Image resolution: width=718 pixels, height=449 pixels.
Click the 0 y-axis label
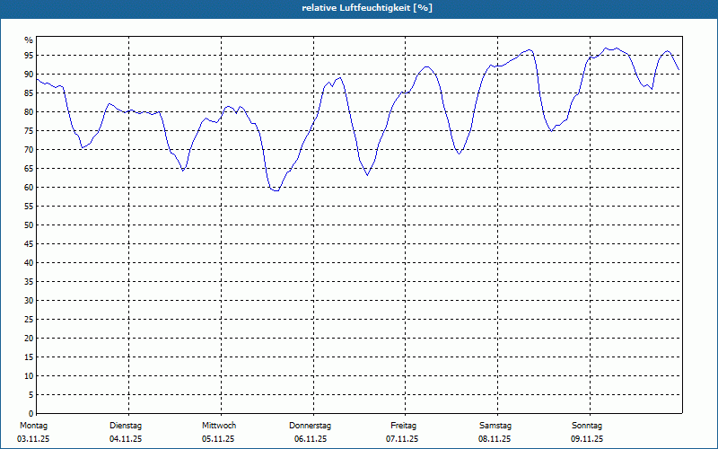(31, 413)
